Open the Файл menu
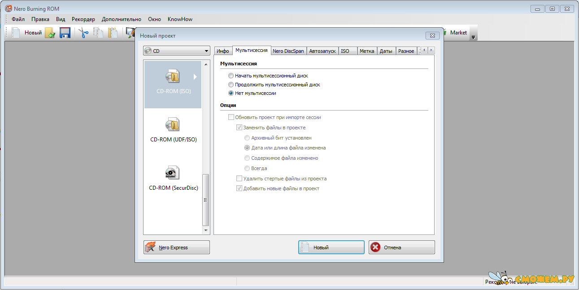579x290 pixels. tap(18, 19)
